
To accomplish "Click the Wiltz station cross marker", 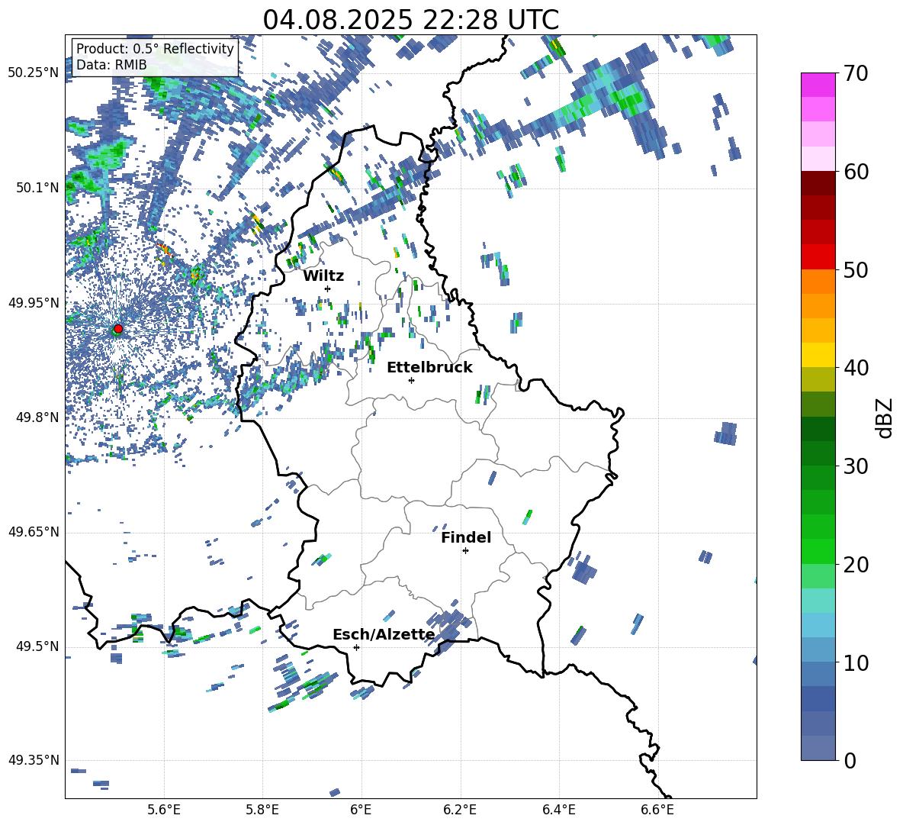I will point(328,288).
